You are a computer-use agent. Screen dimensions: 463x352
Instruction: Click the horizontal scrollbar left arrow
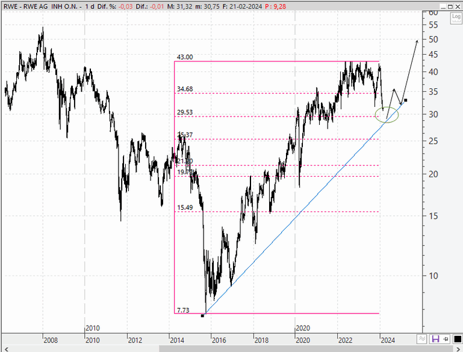click(x=7, y=349)
